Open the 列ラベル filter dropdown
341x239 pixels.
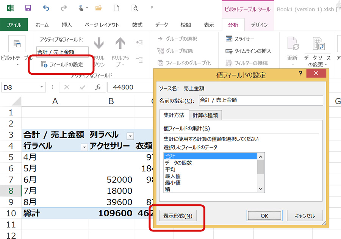[130, 136]
